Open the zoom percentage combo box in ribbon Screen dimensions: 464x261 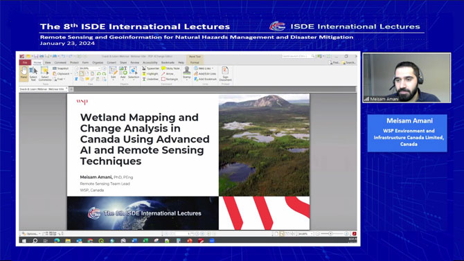[89, 69]
